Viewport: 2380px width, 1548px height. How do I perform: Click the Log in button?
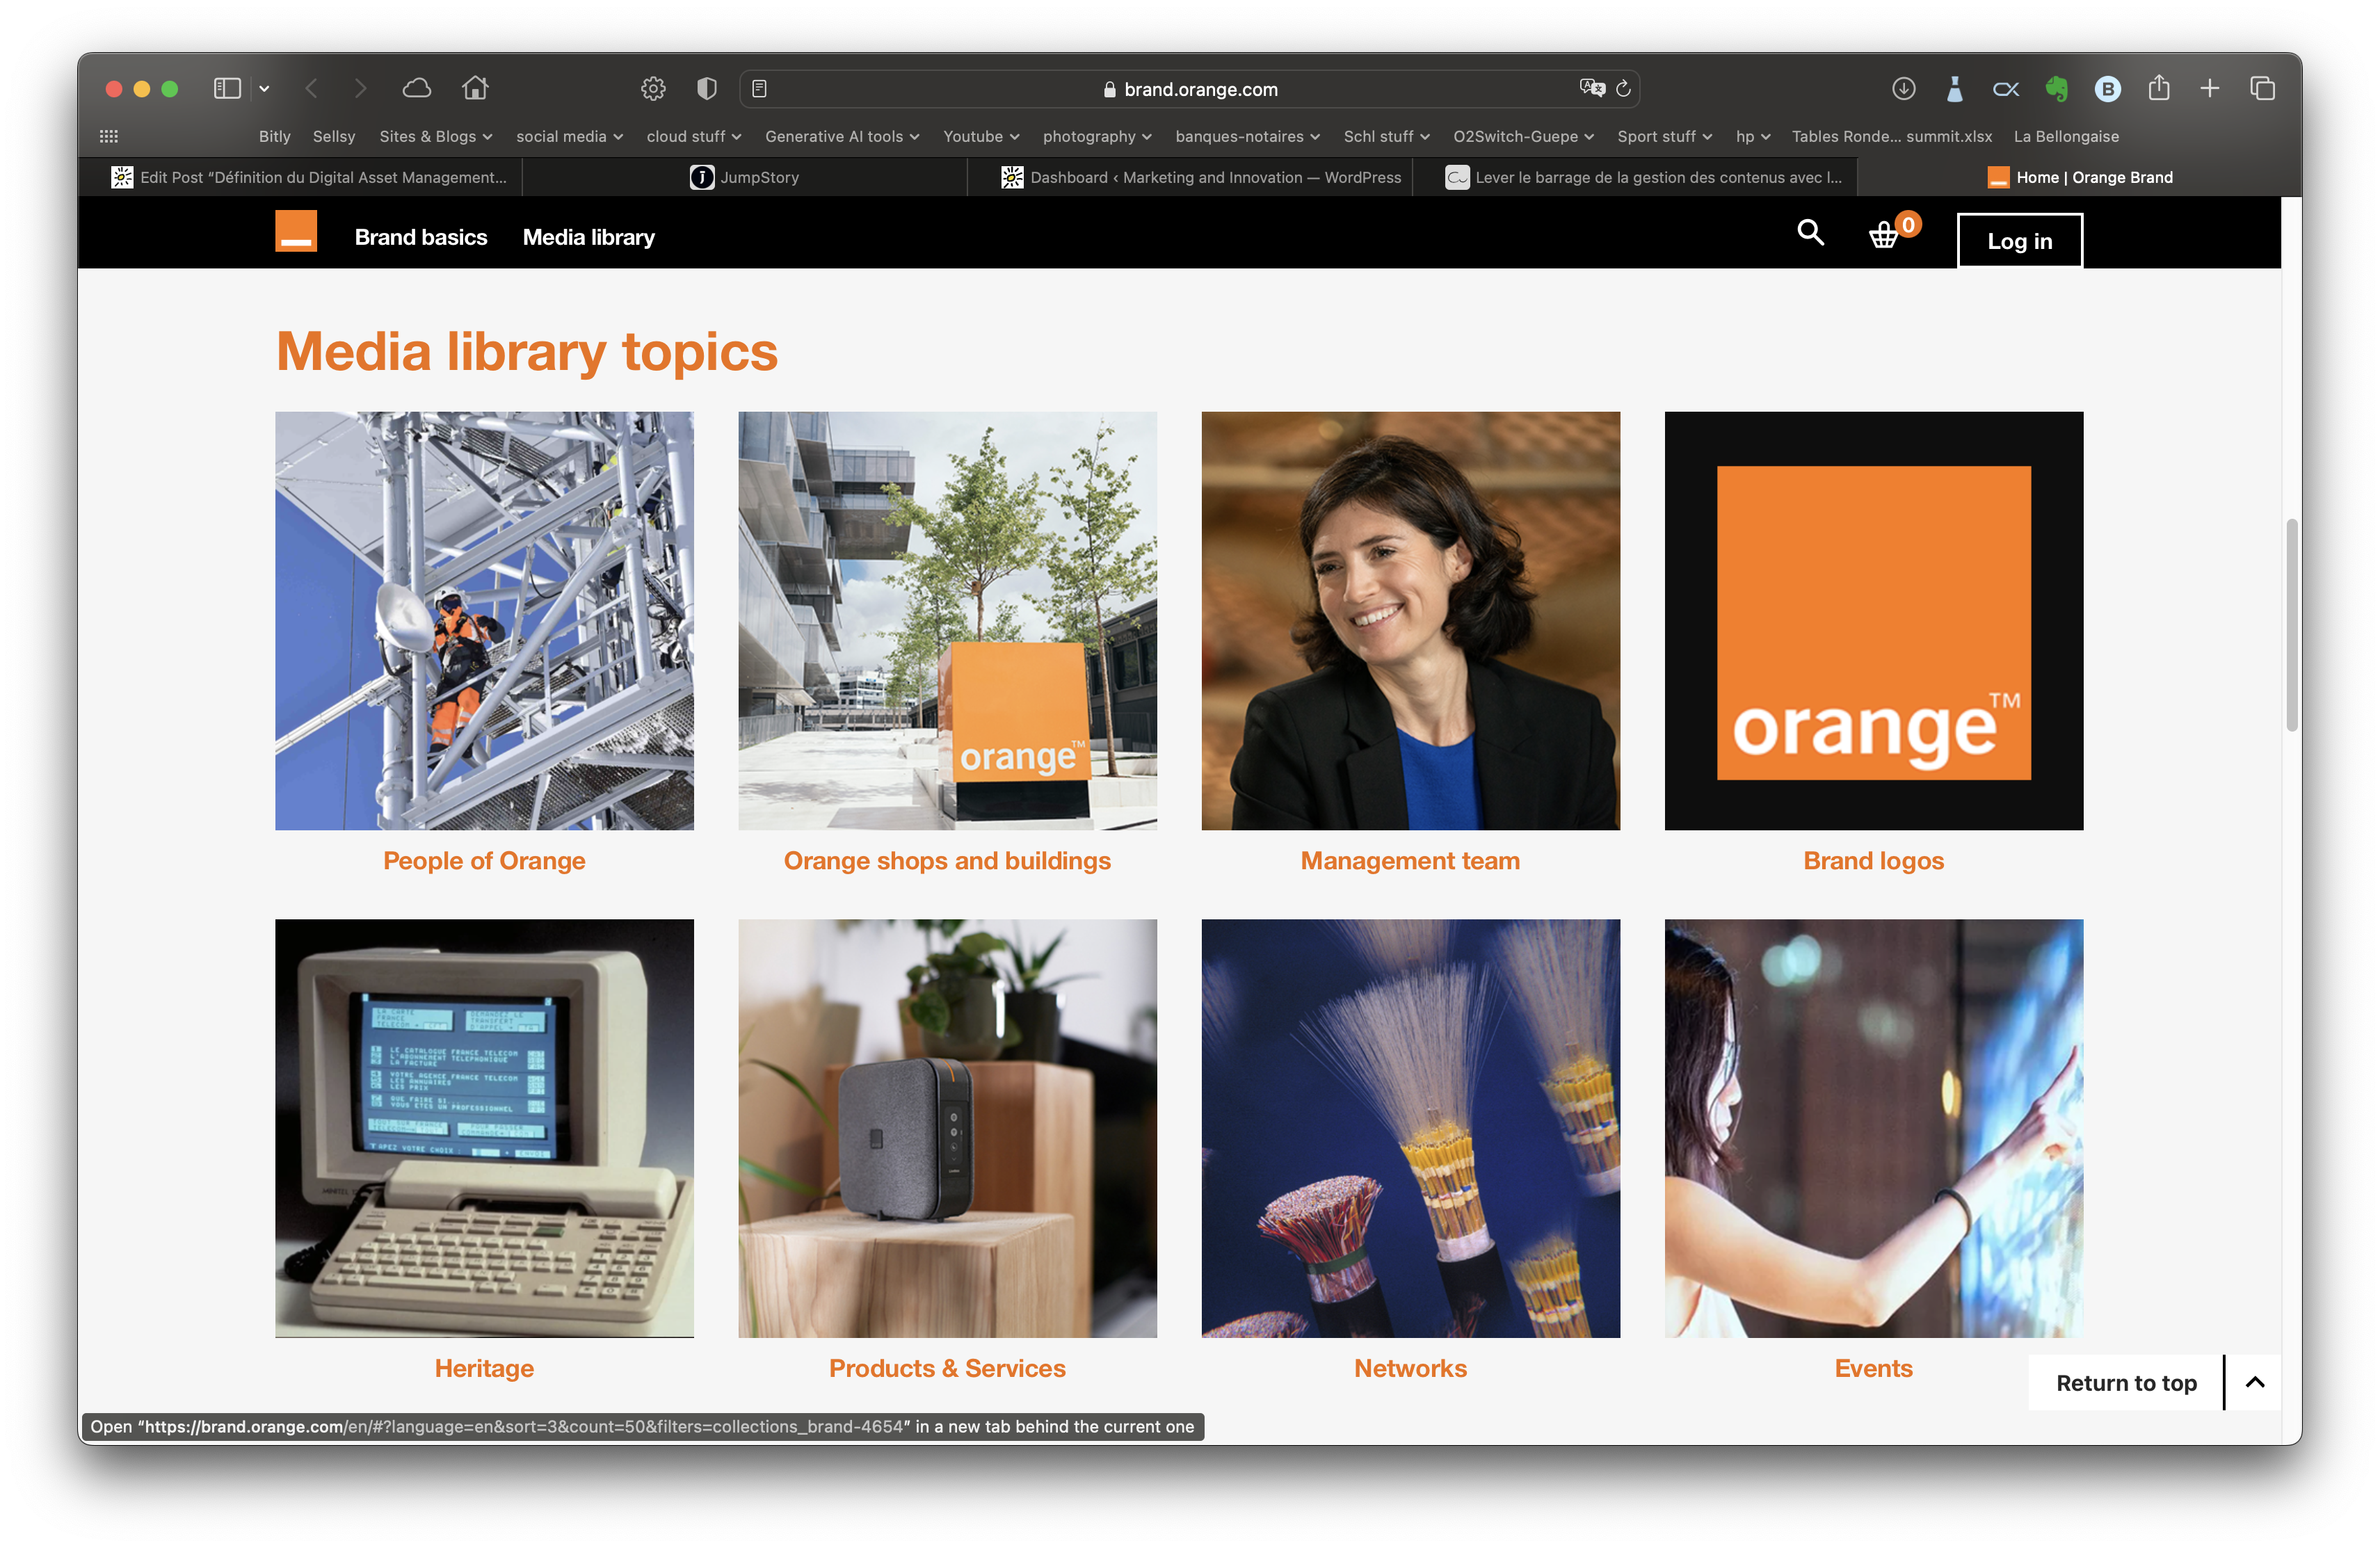tap(2019, 241)
